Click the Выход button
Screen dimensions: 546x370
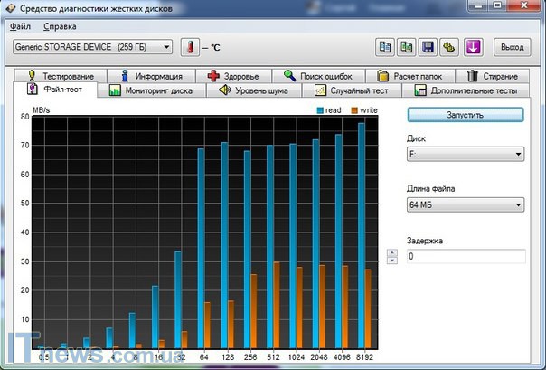point(513,46)
